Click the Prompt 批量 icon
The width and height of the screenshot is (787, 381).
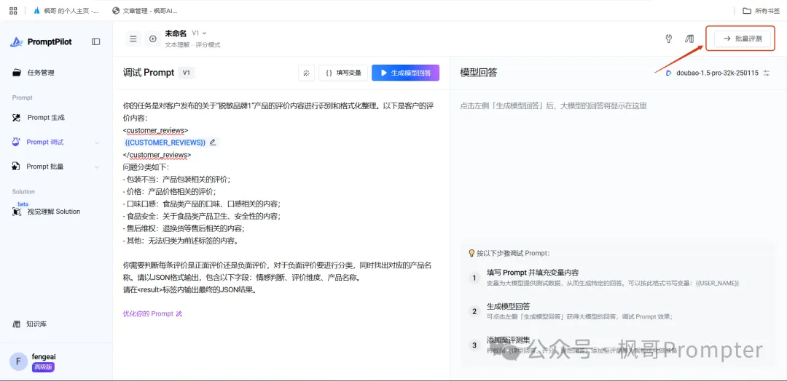(17, 167)
